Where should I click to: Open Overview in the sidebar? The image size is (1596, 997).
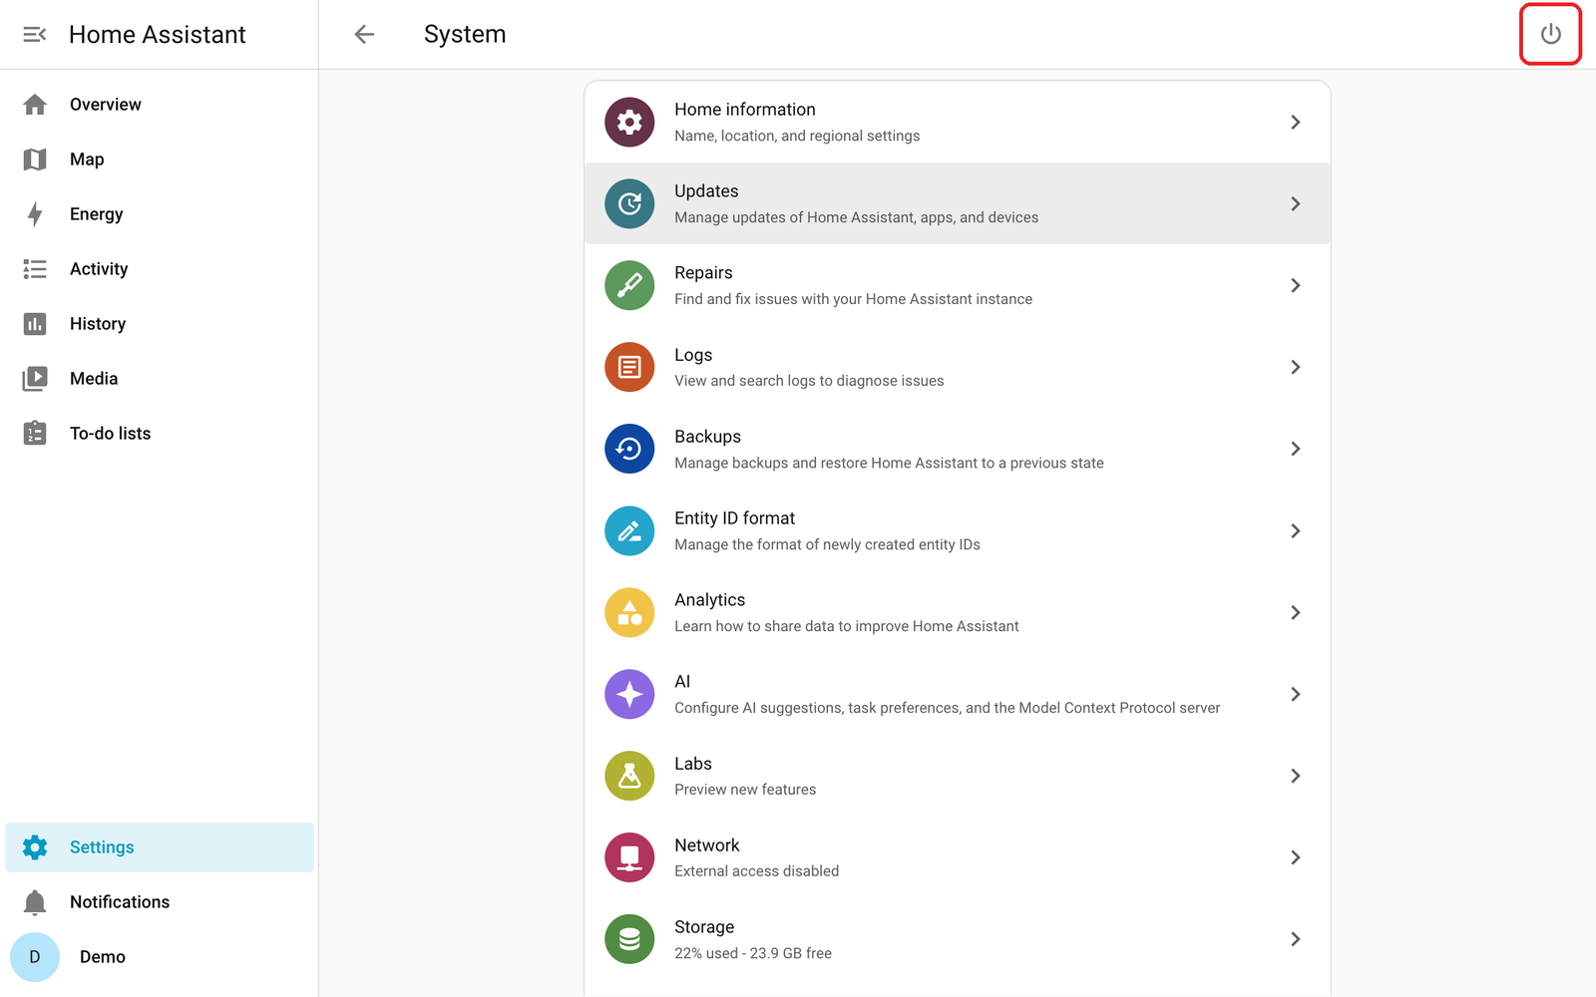160,105
